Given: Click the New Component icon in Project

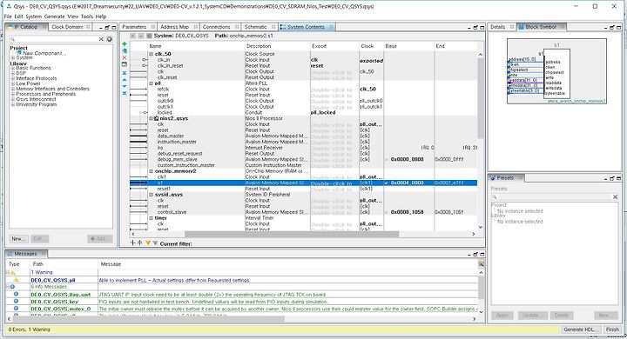Looking at the screenshot, I should pyautogui.click(x=19, y=53).
